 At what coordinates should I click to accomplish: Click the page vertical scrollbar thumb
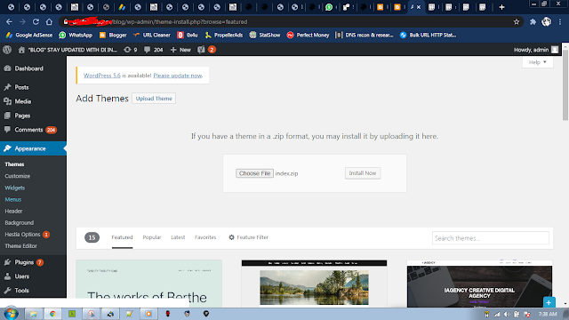(x=565, y=85)
